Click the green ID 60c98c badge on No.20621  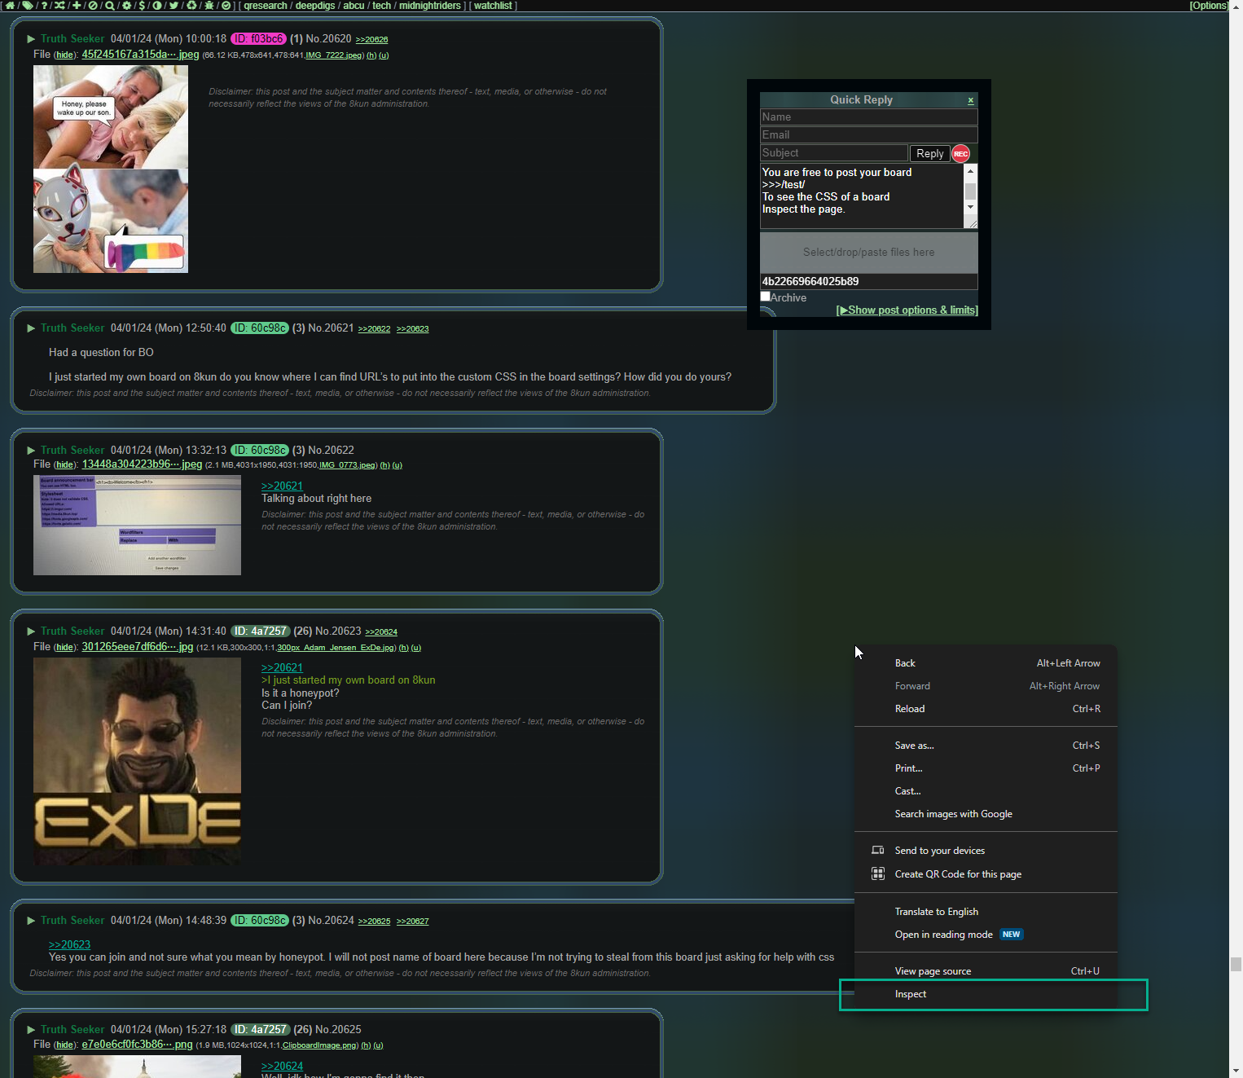[260, 328]
